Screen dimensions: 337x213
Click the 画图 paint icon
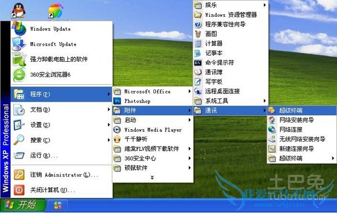tap(198, 34)
